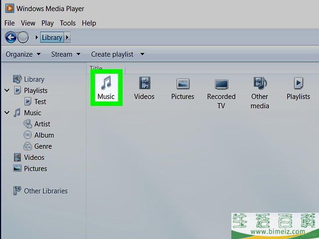Image resolution: width=319 pixels, height=239 pixels.
Task: Open the File menu
Action: coord(9,23)
